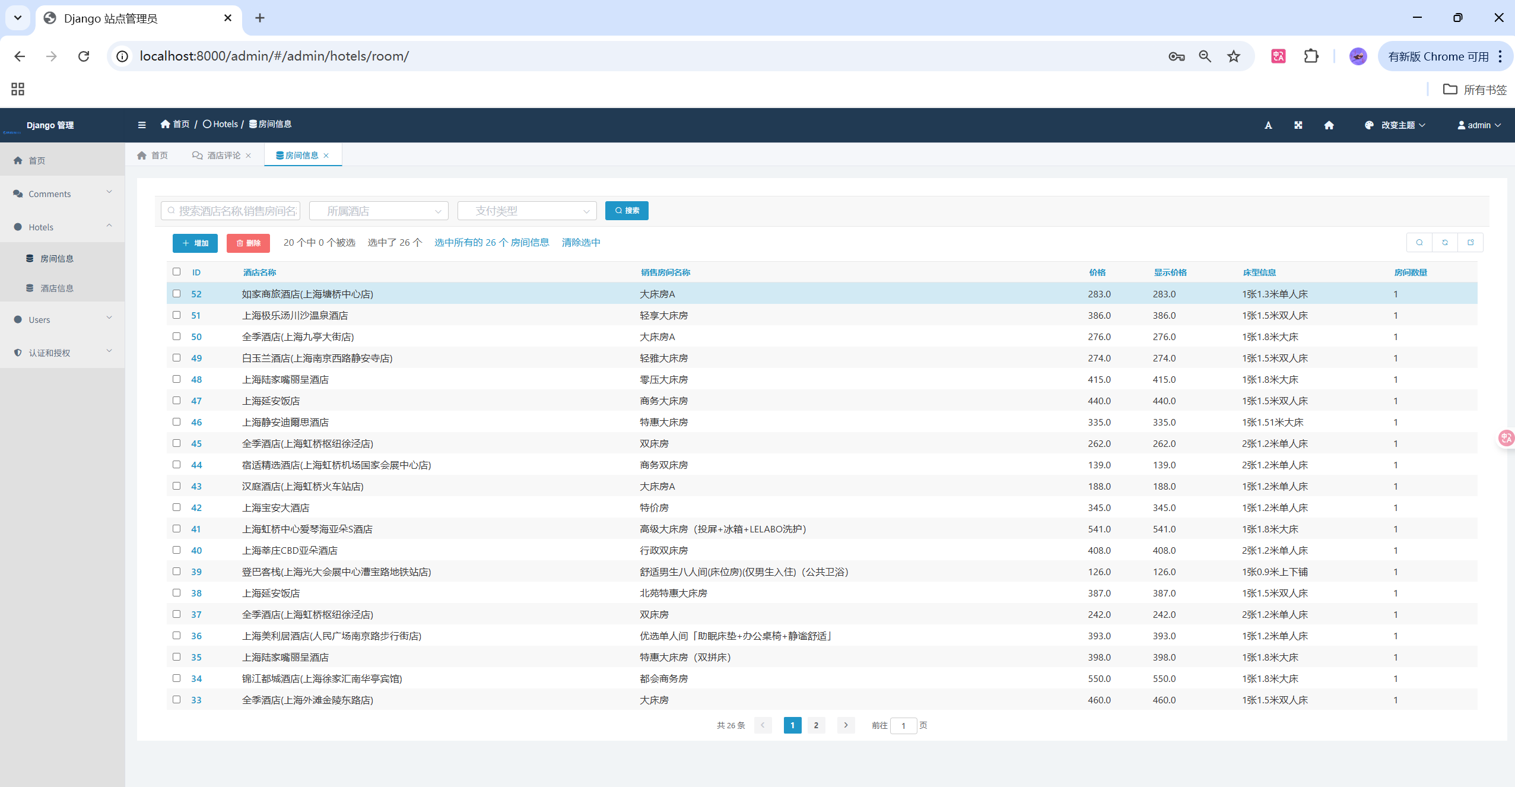Image resolution: width=1515 pixels, height=787 pixels.
Task: Expand the 改变主题 theme dropdown
Action: pyautogui.click(x=1397, y=125)
